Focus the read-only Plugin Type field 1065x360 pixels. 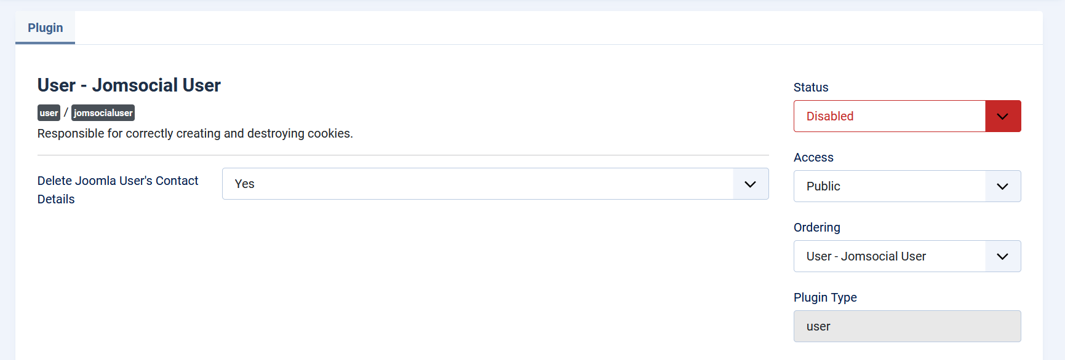tap(907, 326)
